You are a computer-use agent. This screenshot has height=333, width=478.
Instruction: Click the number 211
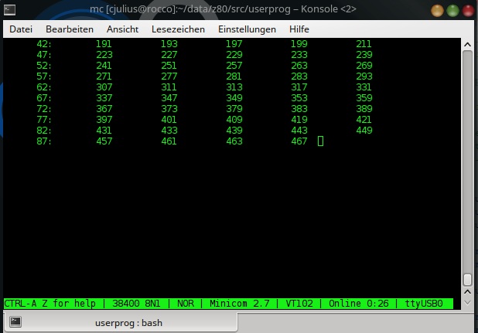tap(364, 44)
